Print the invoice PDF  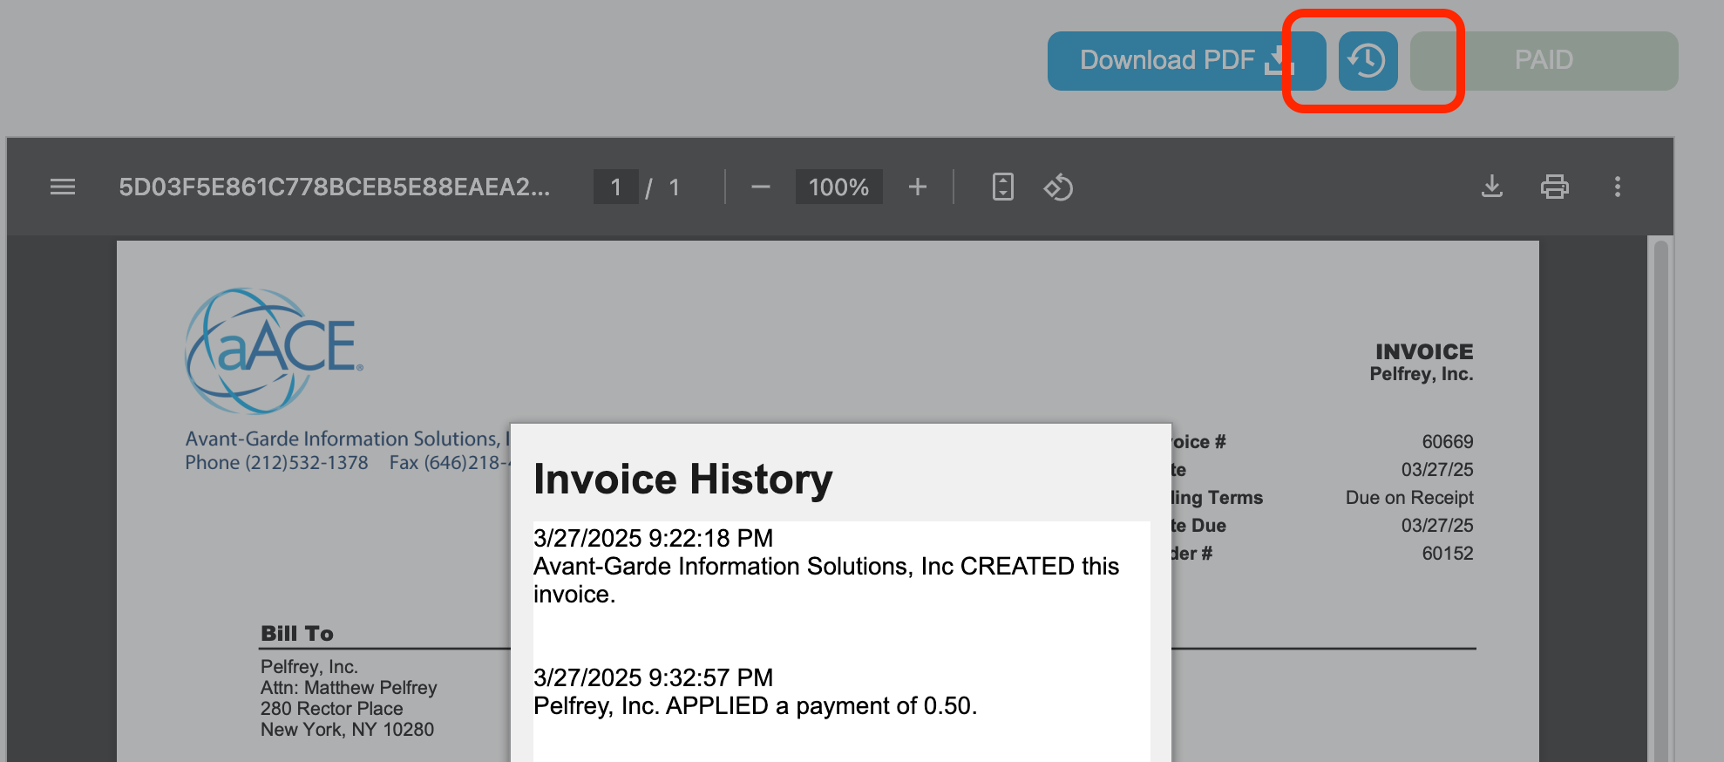coord(1555,187)
